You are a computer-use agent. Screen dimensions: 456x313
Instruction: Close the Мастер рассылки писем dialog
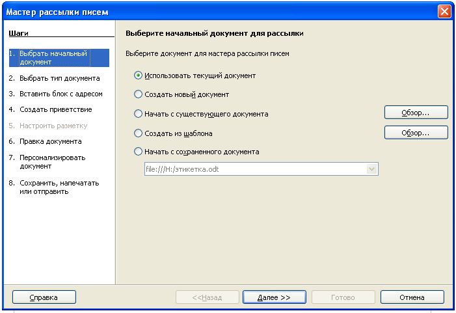[x=444, y=12]
